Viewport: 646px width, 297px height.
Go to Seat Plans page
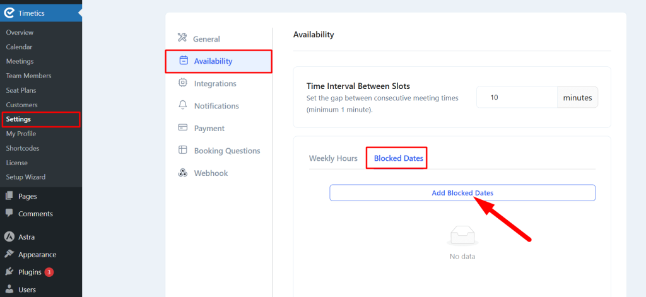click(x=21, y=90)
